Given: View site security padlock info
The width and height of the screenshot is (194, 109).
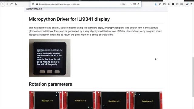Looking at the screenshot, I should pos(37,4).
